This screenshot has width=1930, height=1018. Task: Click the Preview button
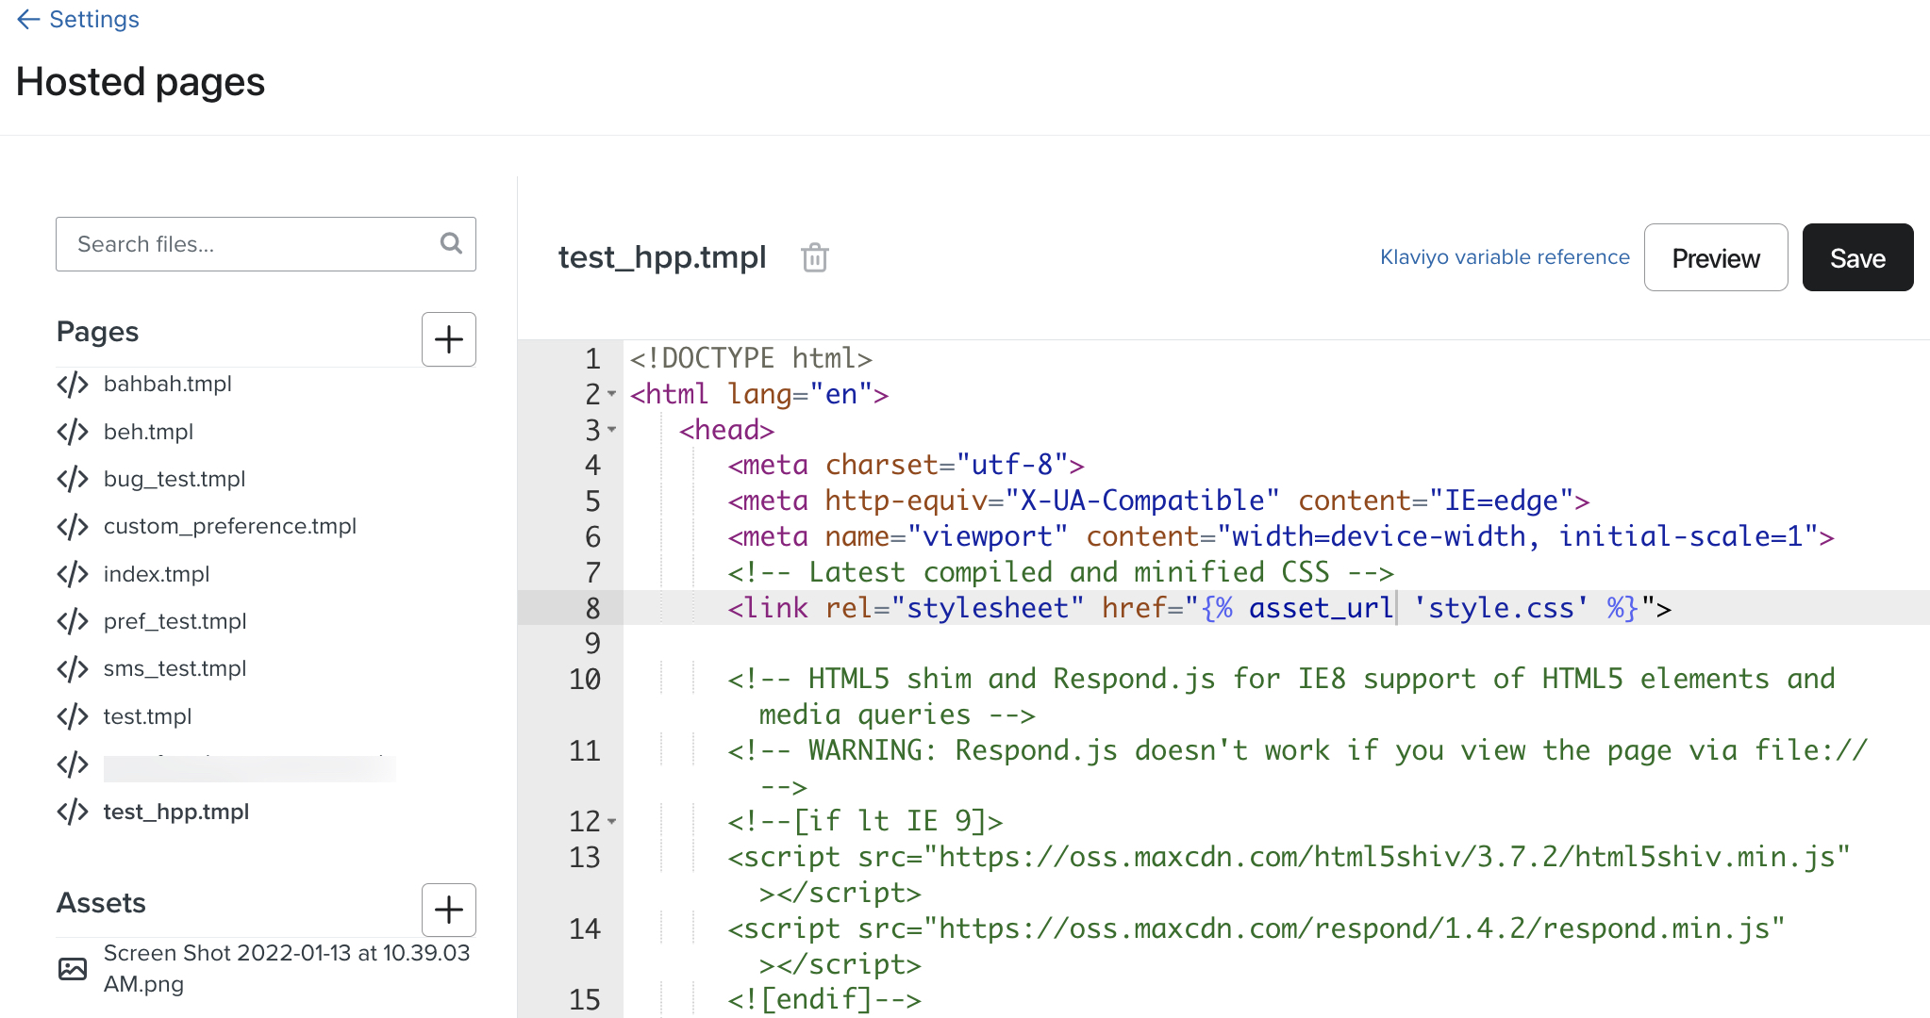point(1716,259)
